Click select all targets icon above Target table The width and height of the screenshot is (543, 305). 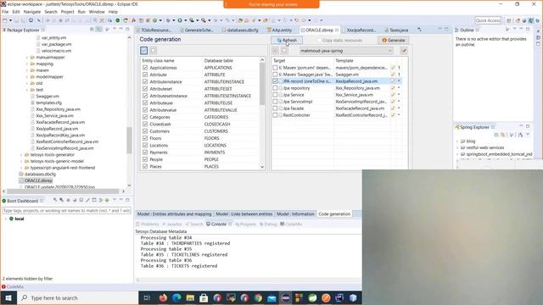coord(275,51)
